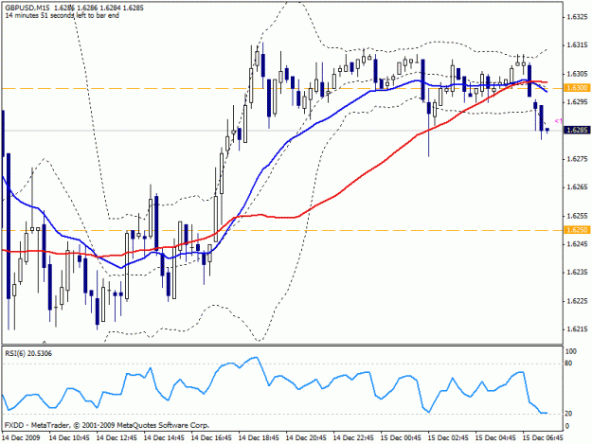Click the 1.6235 price axis value
Screen dimensions: 592x444
(x=578, y=273)
